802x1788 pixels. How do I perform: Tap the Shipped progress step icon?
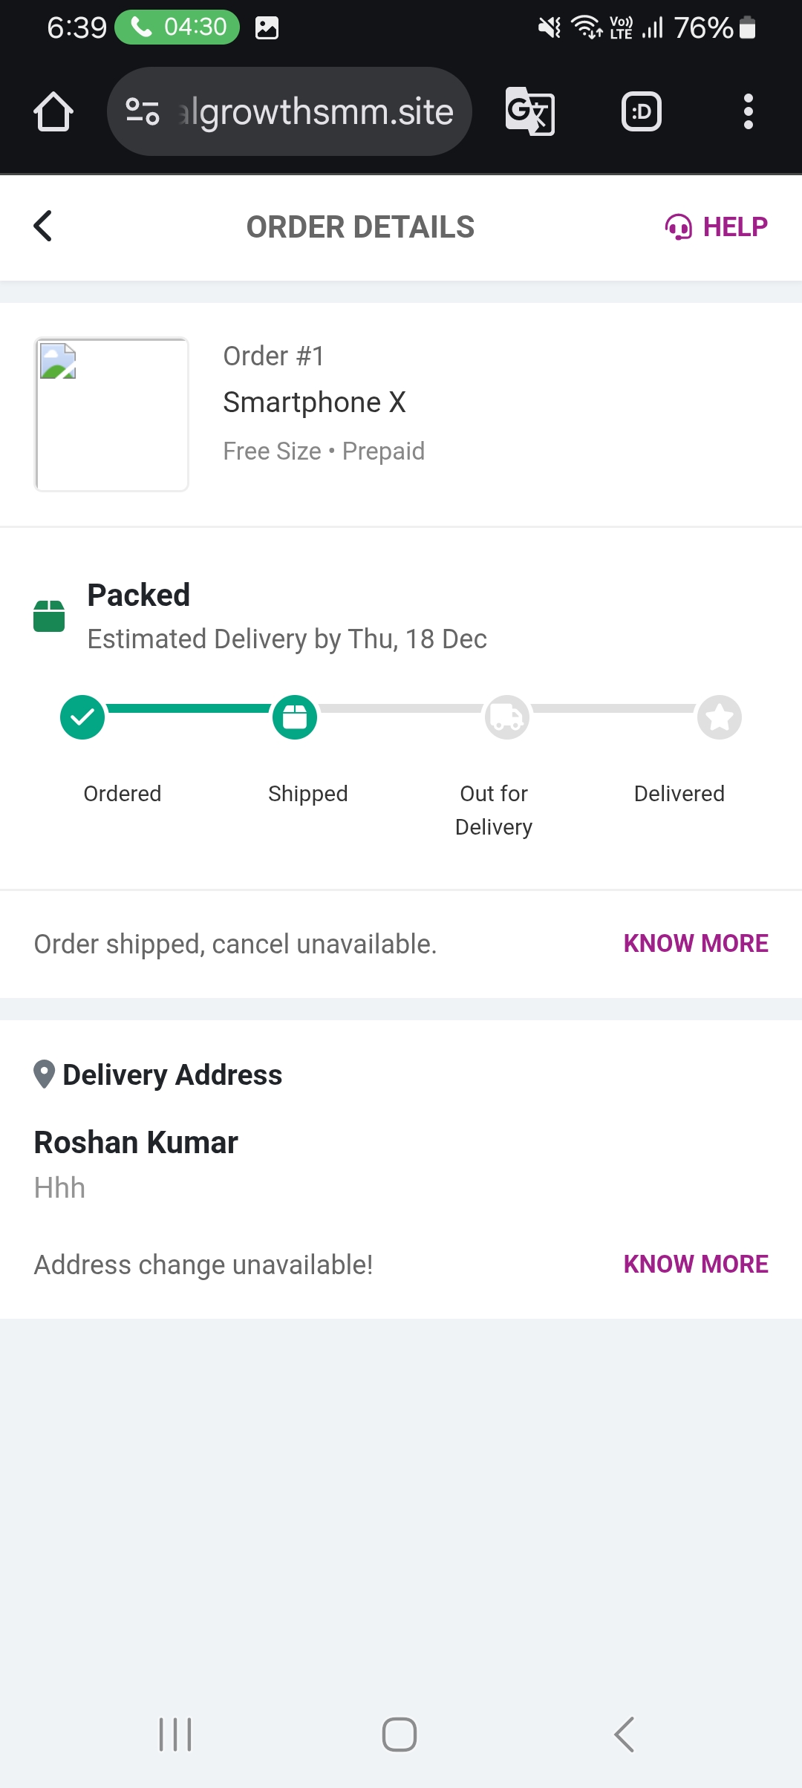(295, 717)
